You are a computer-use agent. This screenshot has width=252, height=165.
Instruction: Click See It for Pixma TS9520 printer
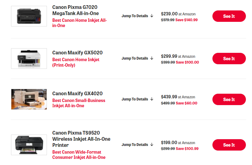pyautogui.click(x=229, y=145)
